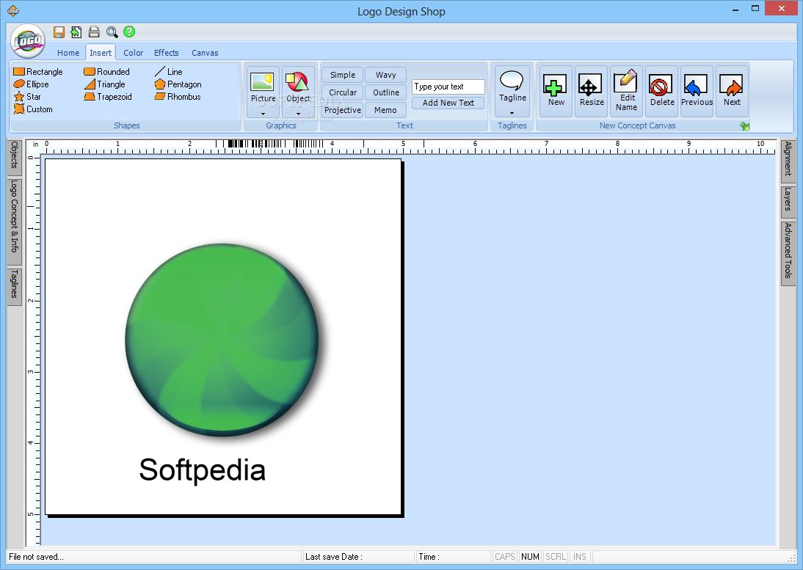Click Add New Text button
Viewport: 803px width, 570px height.
tap(448, 103)
